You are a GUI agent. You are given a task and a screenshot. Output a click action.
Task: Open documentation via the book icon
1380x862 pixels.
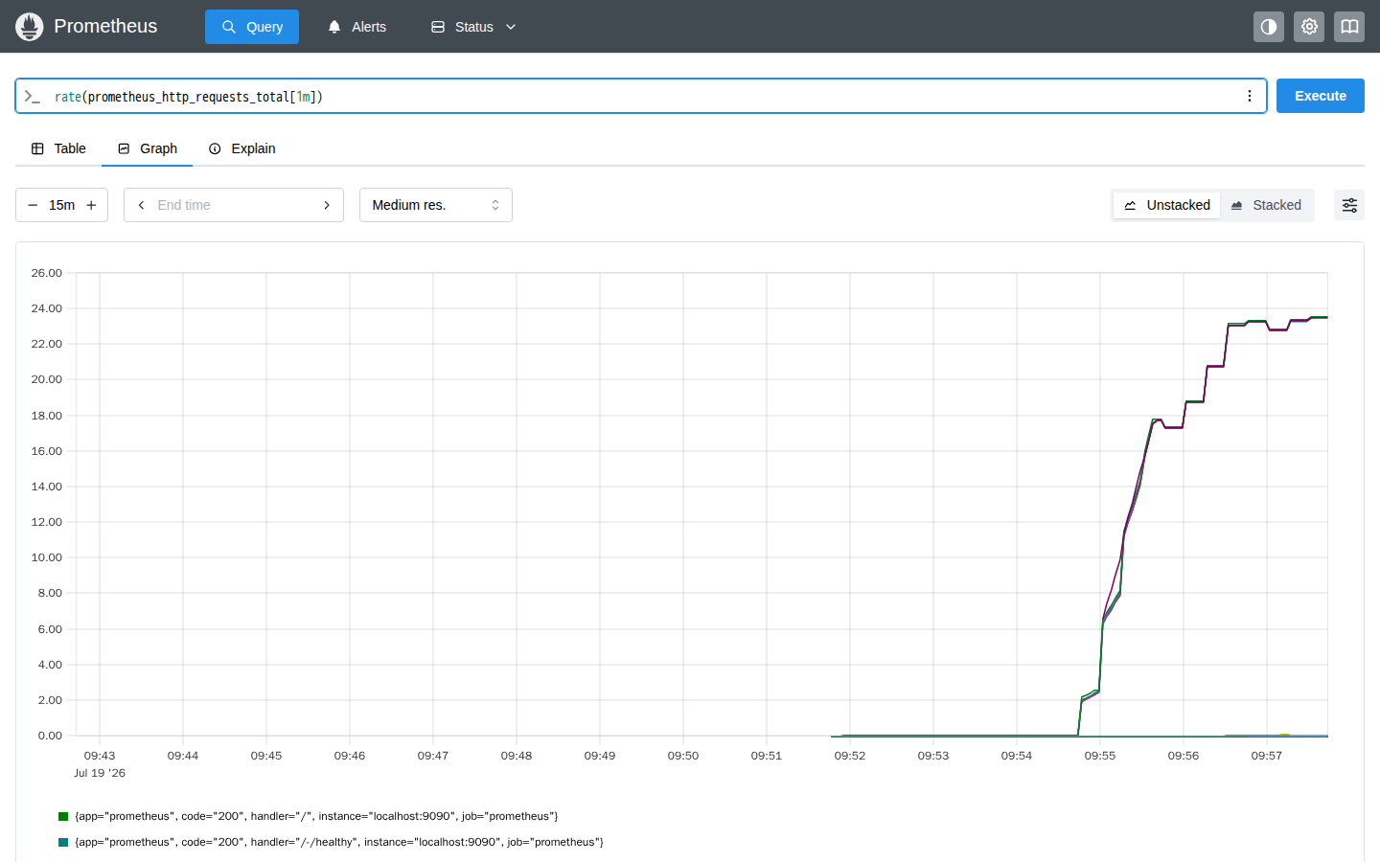point(1349,27)
